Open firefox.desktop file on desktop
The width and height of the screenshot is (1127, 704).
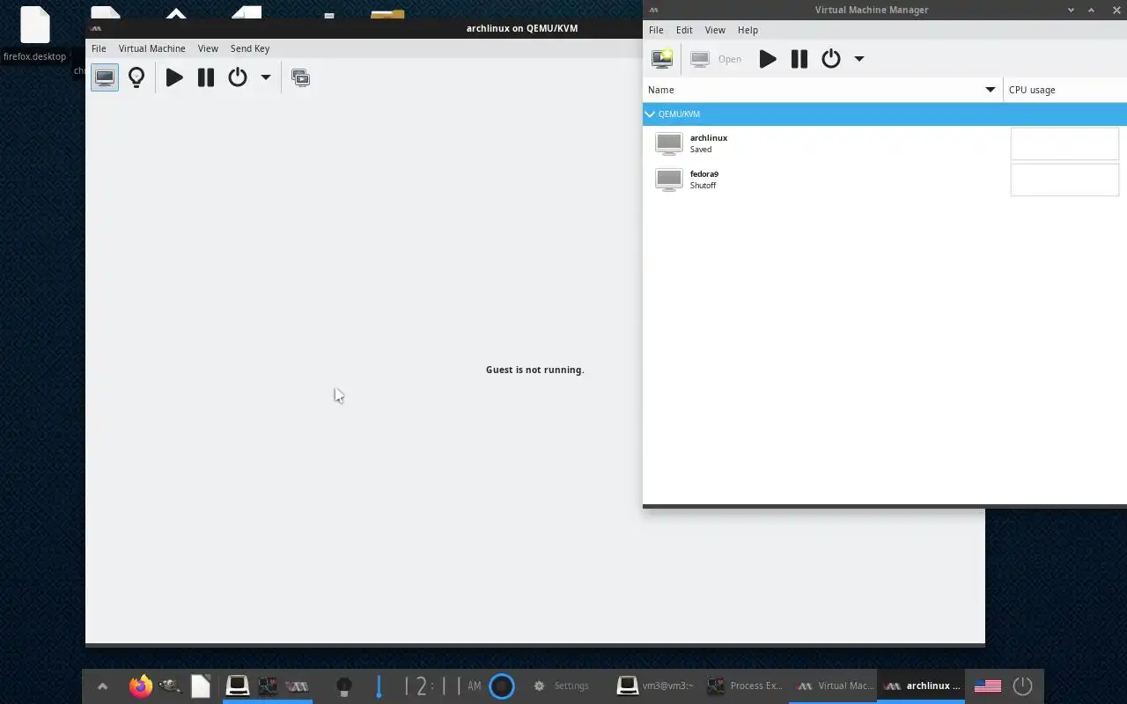[34, 33]
